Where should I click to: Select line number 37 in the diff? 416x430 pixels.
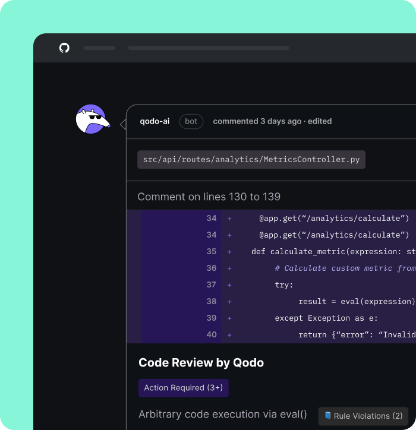[212, 285]
